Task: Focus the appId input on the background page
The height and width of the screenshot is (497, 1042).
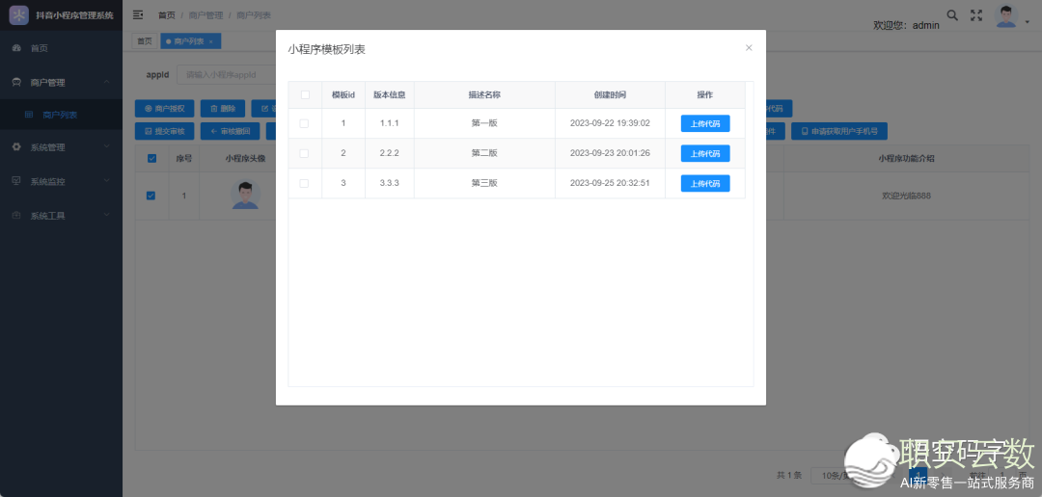Action: pyautogui.click(x=226, y=74)
